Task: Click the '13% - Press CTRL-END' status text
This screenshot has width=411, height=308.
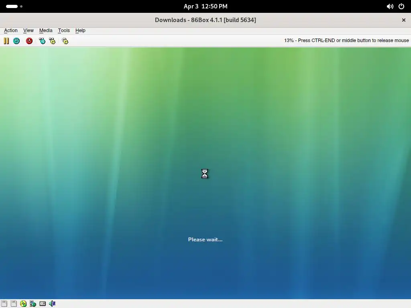Action: (x=346, y=41)
